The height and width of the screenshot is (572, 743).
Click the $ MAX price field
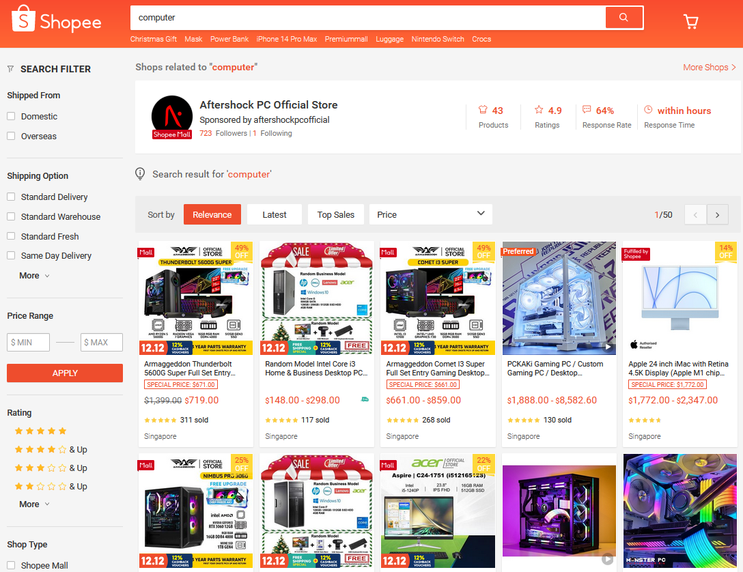coord(102,343)
